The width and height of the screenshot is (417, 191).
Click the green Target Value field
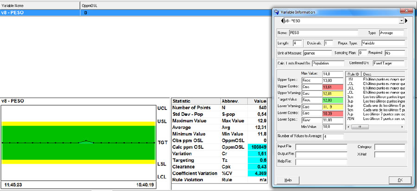tap(332, 100)
